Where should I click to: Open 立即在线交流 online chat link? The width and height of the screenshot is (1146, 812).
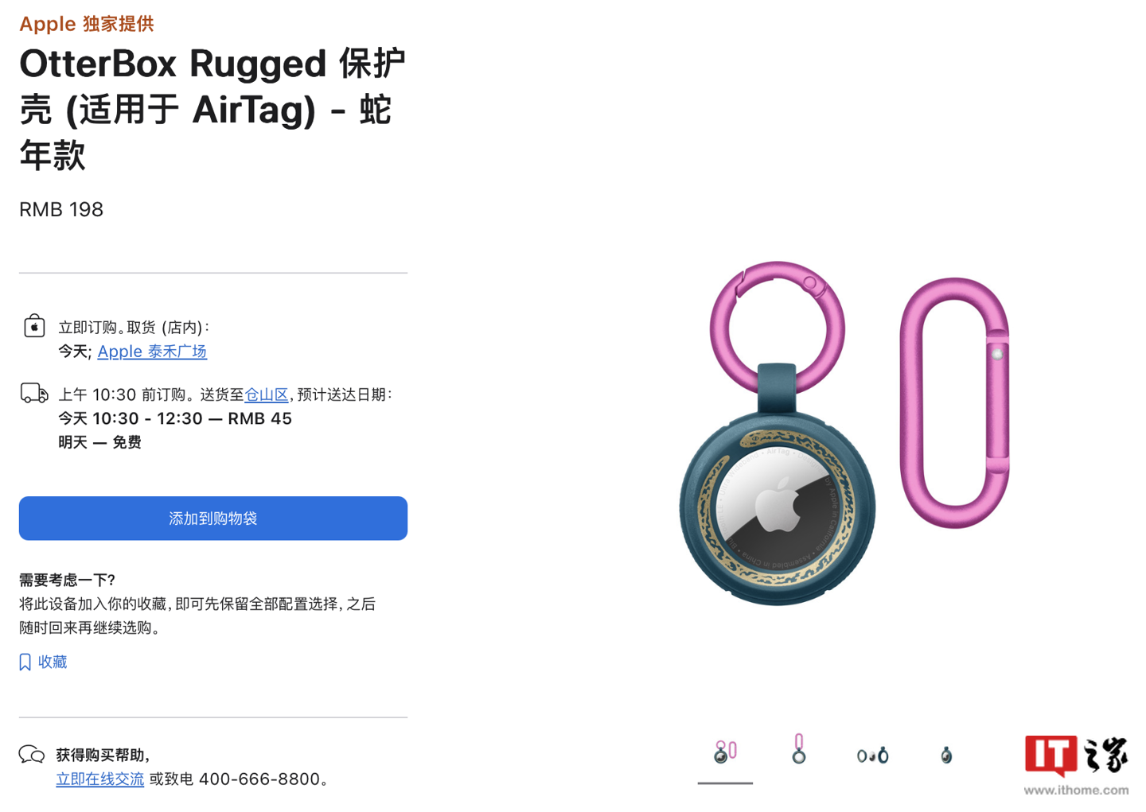pos(99,779)
